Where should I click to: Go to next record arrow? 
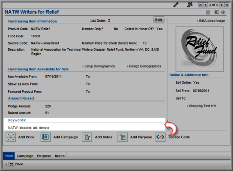coord(222,5)
